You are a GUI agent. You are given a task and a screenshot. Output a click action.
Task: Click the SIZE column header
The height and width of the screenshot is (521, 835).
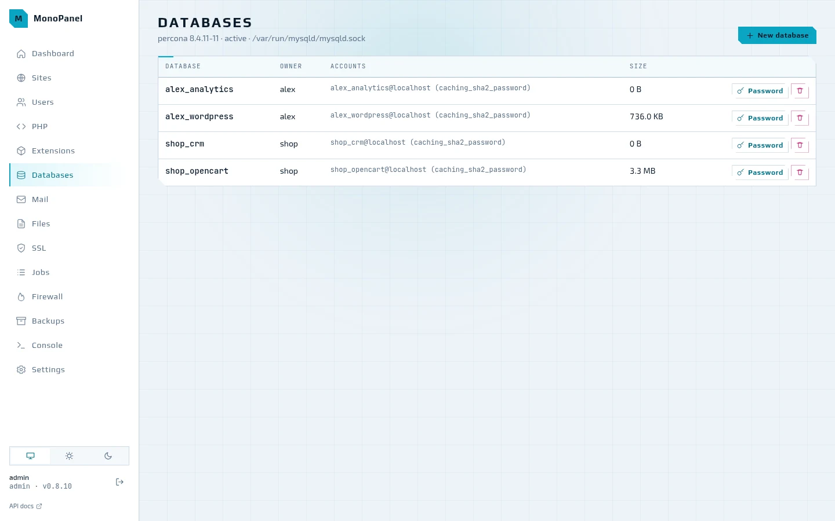pos(638,67)
